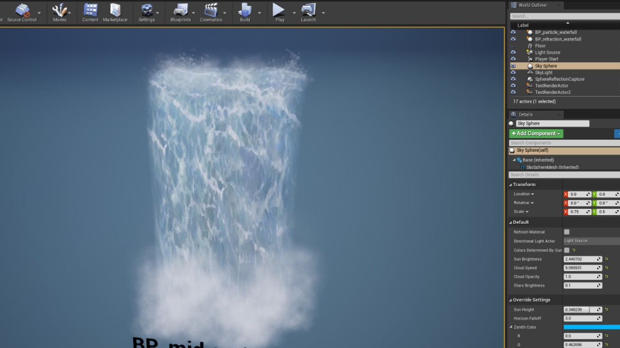Viewport: 620px width, 348px height.
Task: Select the SkyLight actor
Action: click(x=542, y=72)
